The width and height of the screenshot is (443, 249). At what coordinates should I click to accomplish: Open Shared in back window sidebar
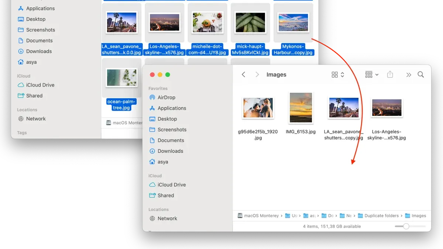coord(30,96)
